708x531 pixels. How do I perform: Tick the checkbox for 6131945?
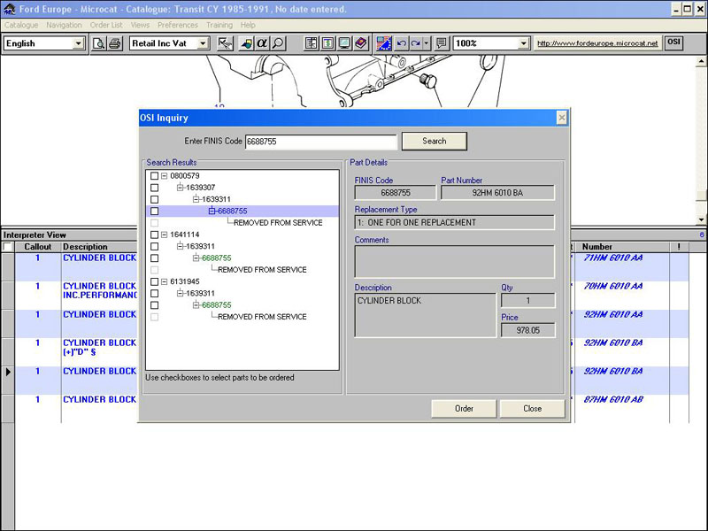154,281
